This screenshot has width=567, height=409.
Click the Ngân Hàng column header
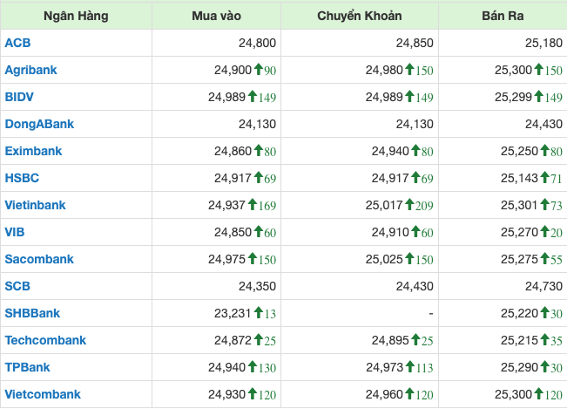(x=76, y=16)
